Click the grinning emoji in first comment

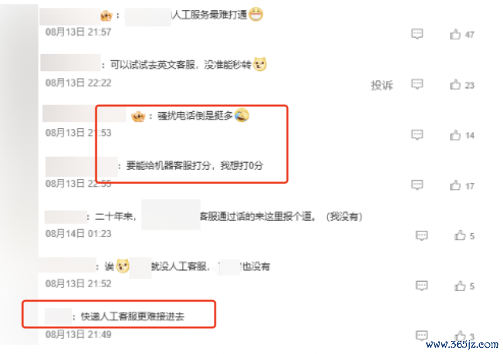[256, 14]
